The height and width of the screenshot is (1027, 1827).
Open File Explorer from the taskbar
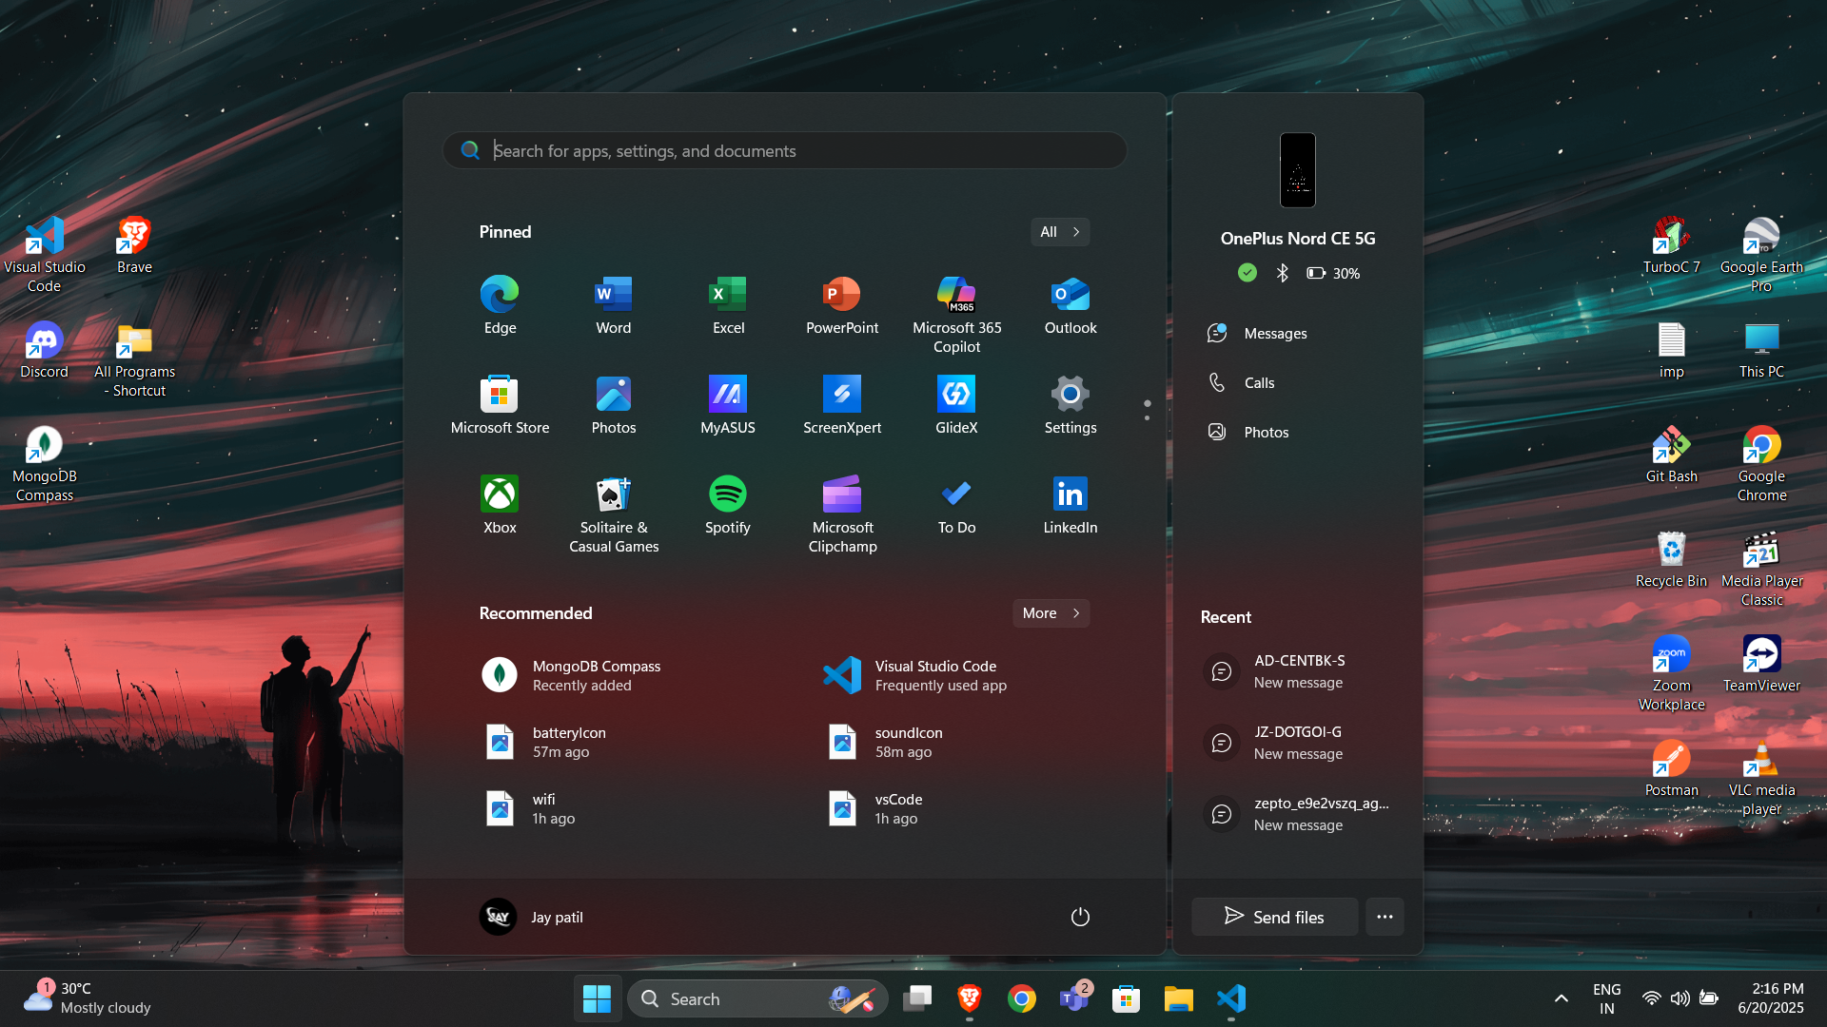click(1178, 998)
